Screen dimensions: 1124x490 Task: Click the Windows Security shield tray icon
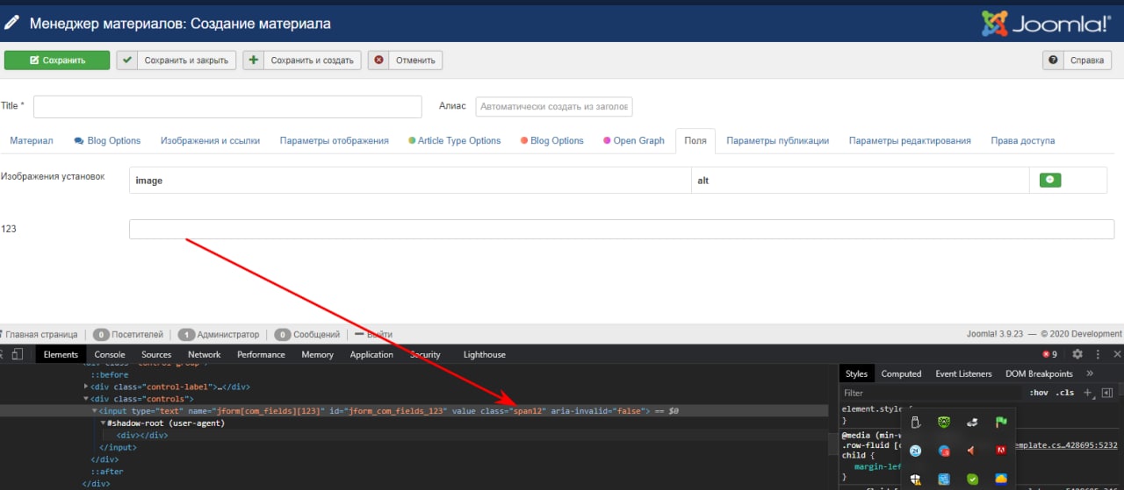(x=915, y=479)
